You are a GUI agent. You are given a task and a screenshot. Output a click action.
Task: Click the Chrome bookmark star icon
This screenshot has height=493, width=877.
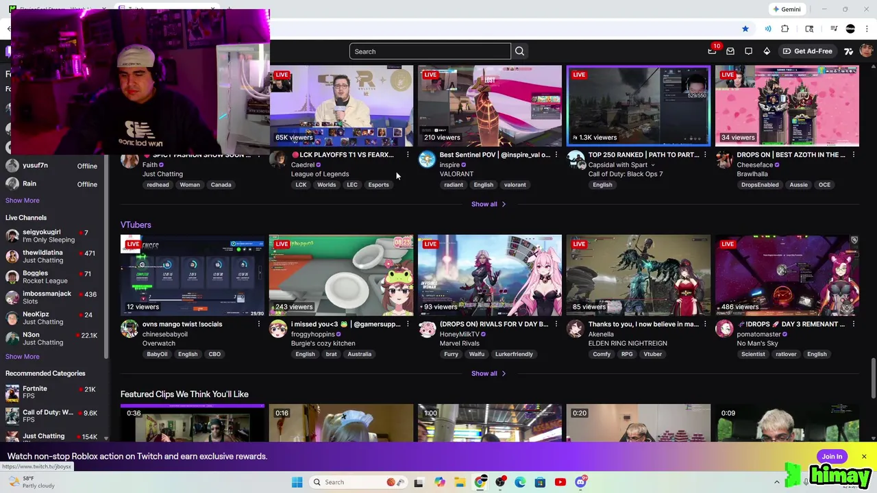pyautogui.click(x=745, y=29)
